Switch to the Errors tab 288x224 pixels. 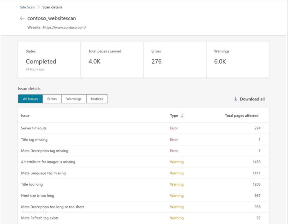pos(52,99)
